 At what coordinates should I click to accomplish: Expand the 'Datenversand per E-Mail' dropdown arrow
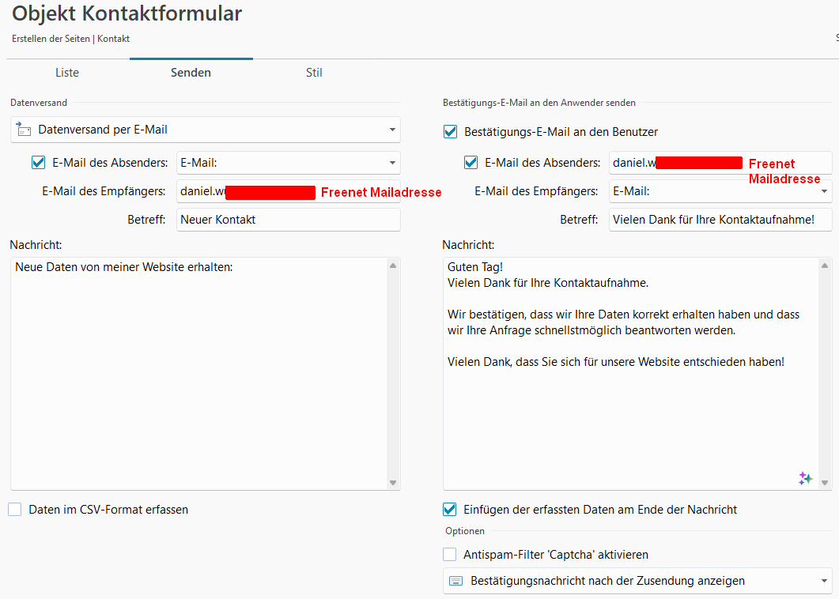click(x=392, y=130)
